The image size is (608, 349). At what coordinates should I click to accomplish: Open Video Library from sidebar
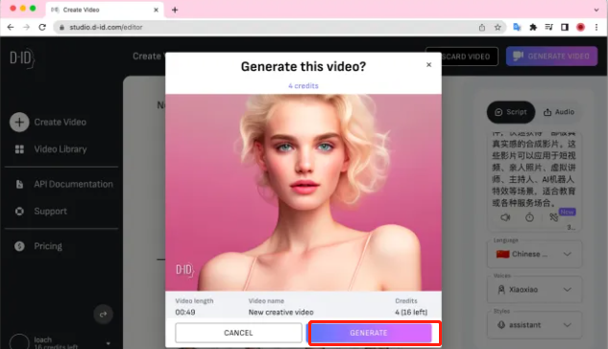[61, 150]
